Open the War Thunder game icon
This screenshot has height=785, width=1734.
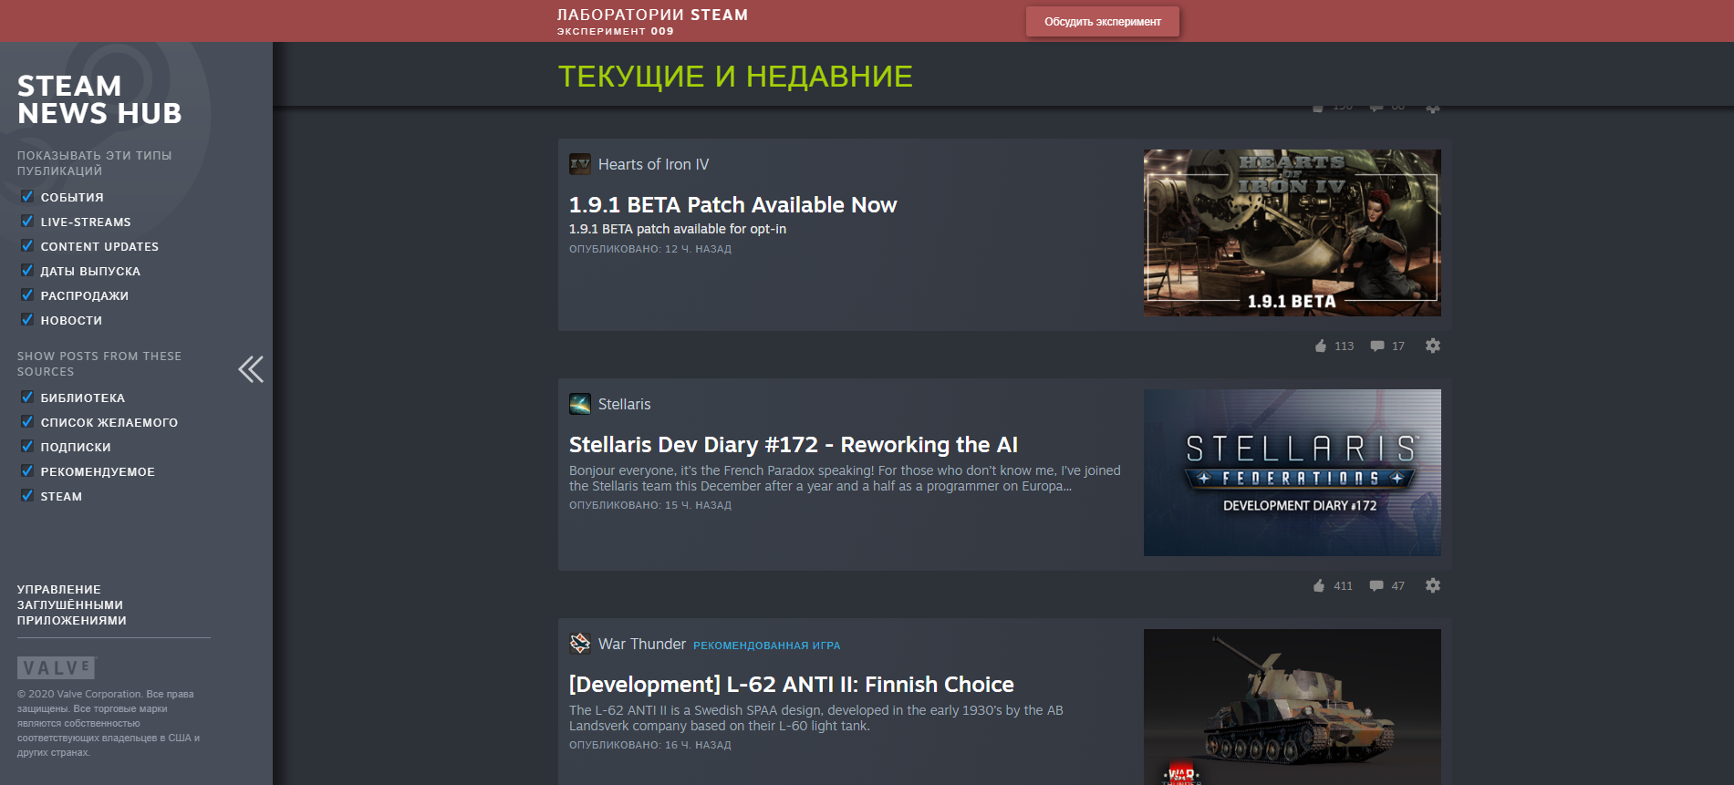(580, 644)
